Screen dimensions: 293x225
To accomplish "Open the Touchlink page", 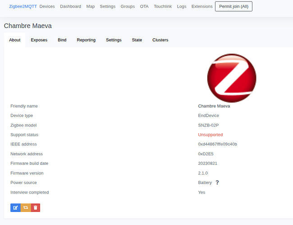I will (x=163, y=6).
